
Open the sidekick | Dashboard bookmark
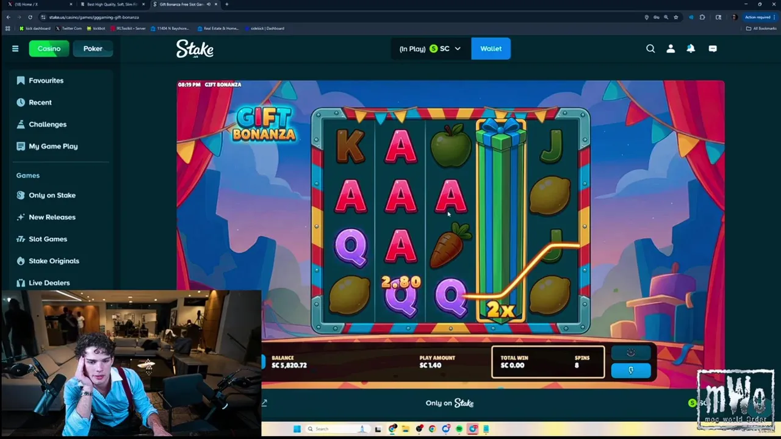[265, 28]
